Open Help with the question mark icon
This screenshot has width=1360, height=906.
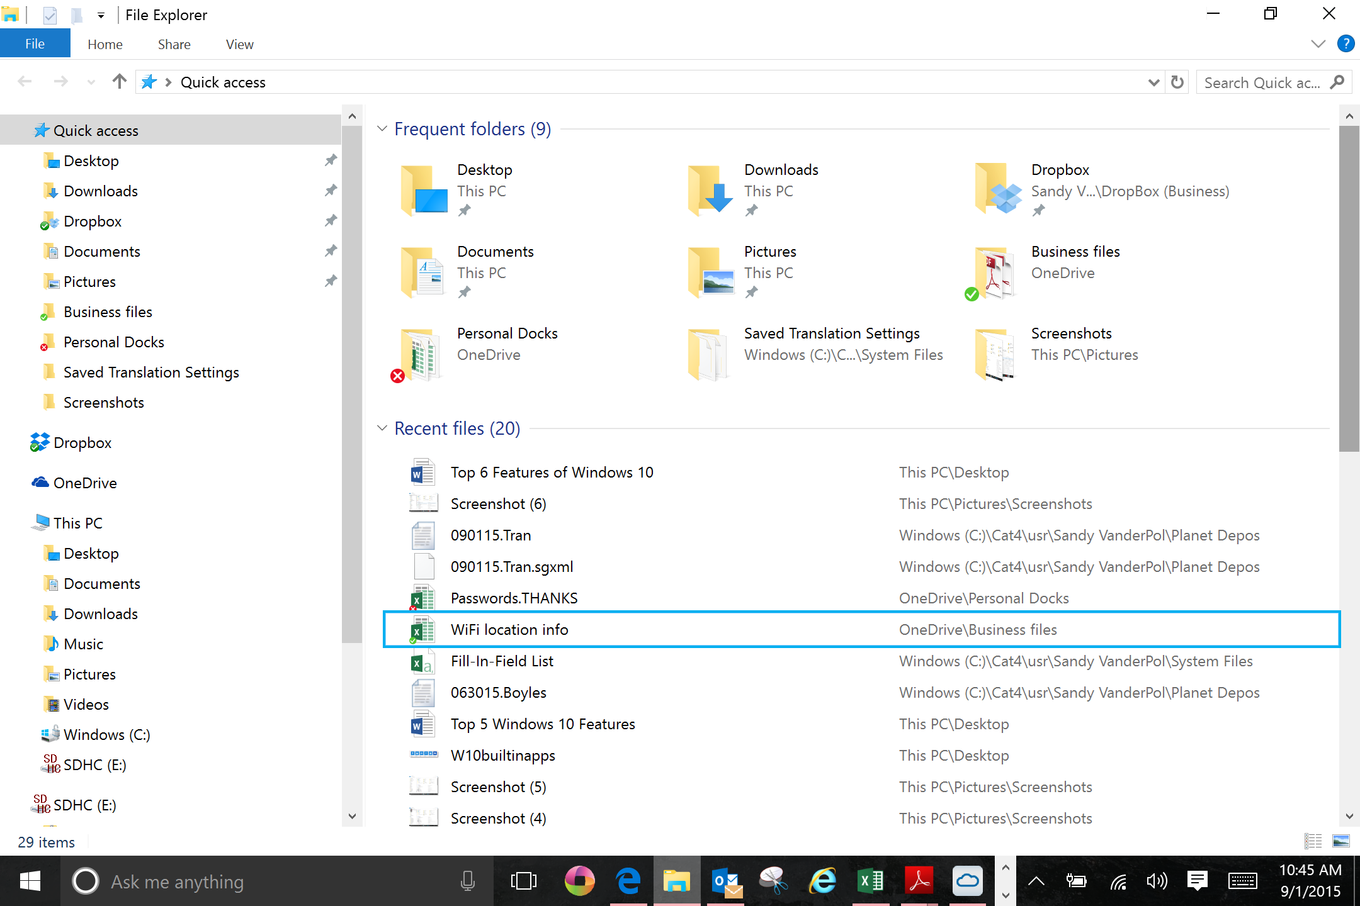(x=1346, y=43)
